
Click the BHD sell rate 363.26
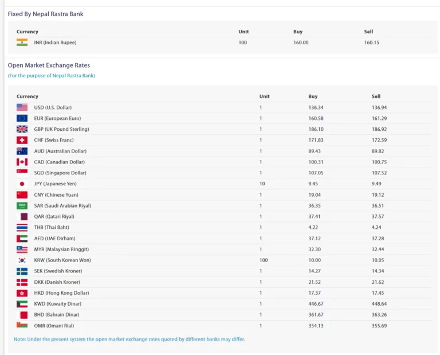(379, 314)
